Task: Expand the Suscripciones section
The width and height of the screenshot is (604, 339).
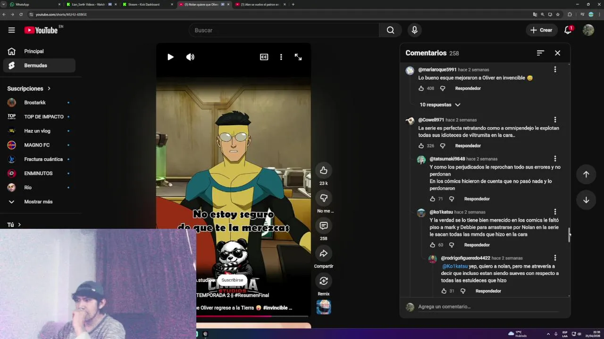Action: pyautogui.click(x=29, y=89)
